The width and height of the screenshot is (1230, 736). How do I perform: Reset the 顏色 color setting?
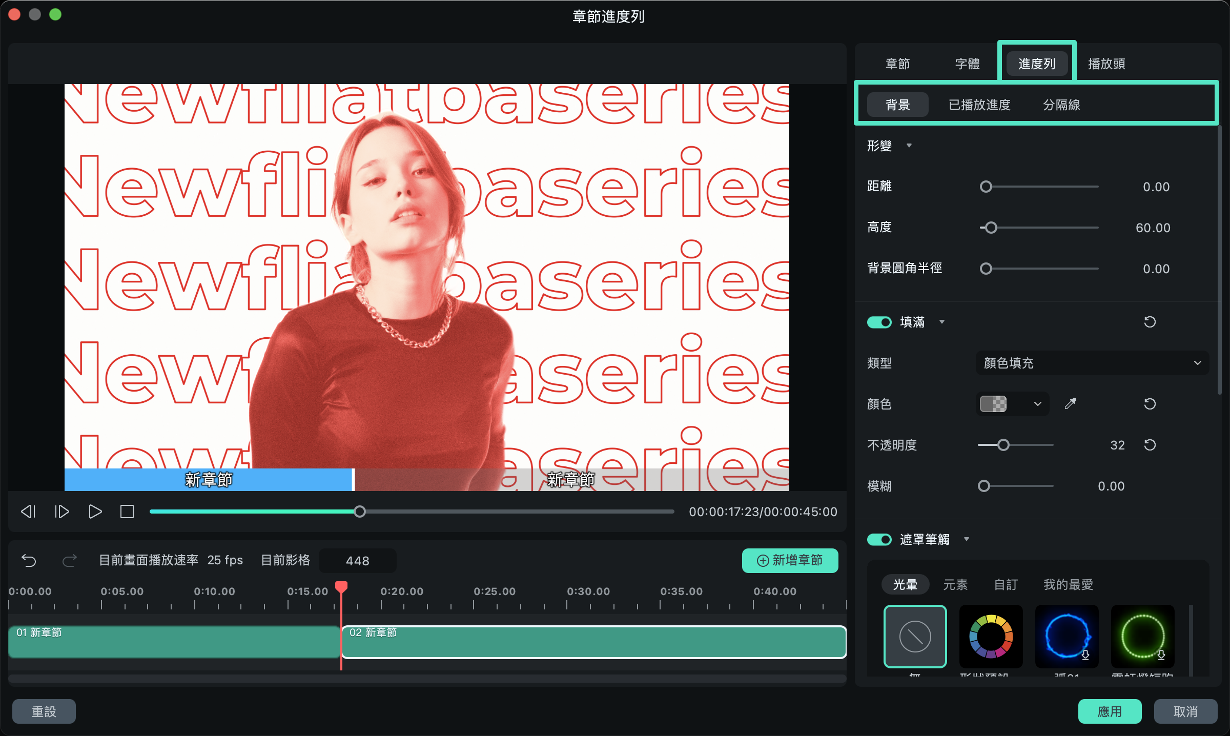point(1150,404)
